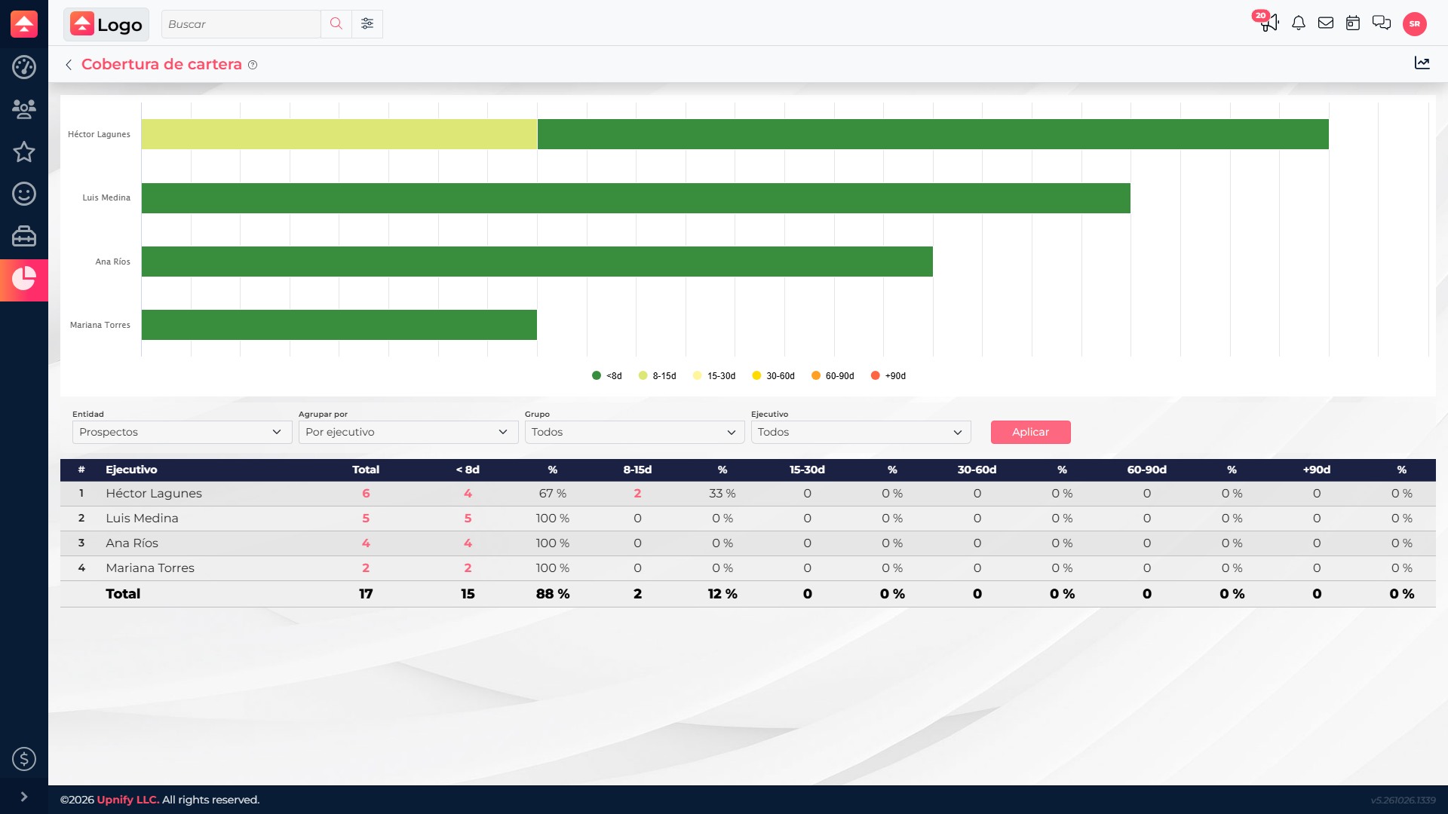
Task: Click Luis Medina total value 5
Action: click(366, 519)
